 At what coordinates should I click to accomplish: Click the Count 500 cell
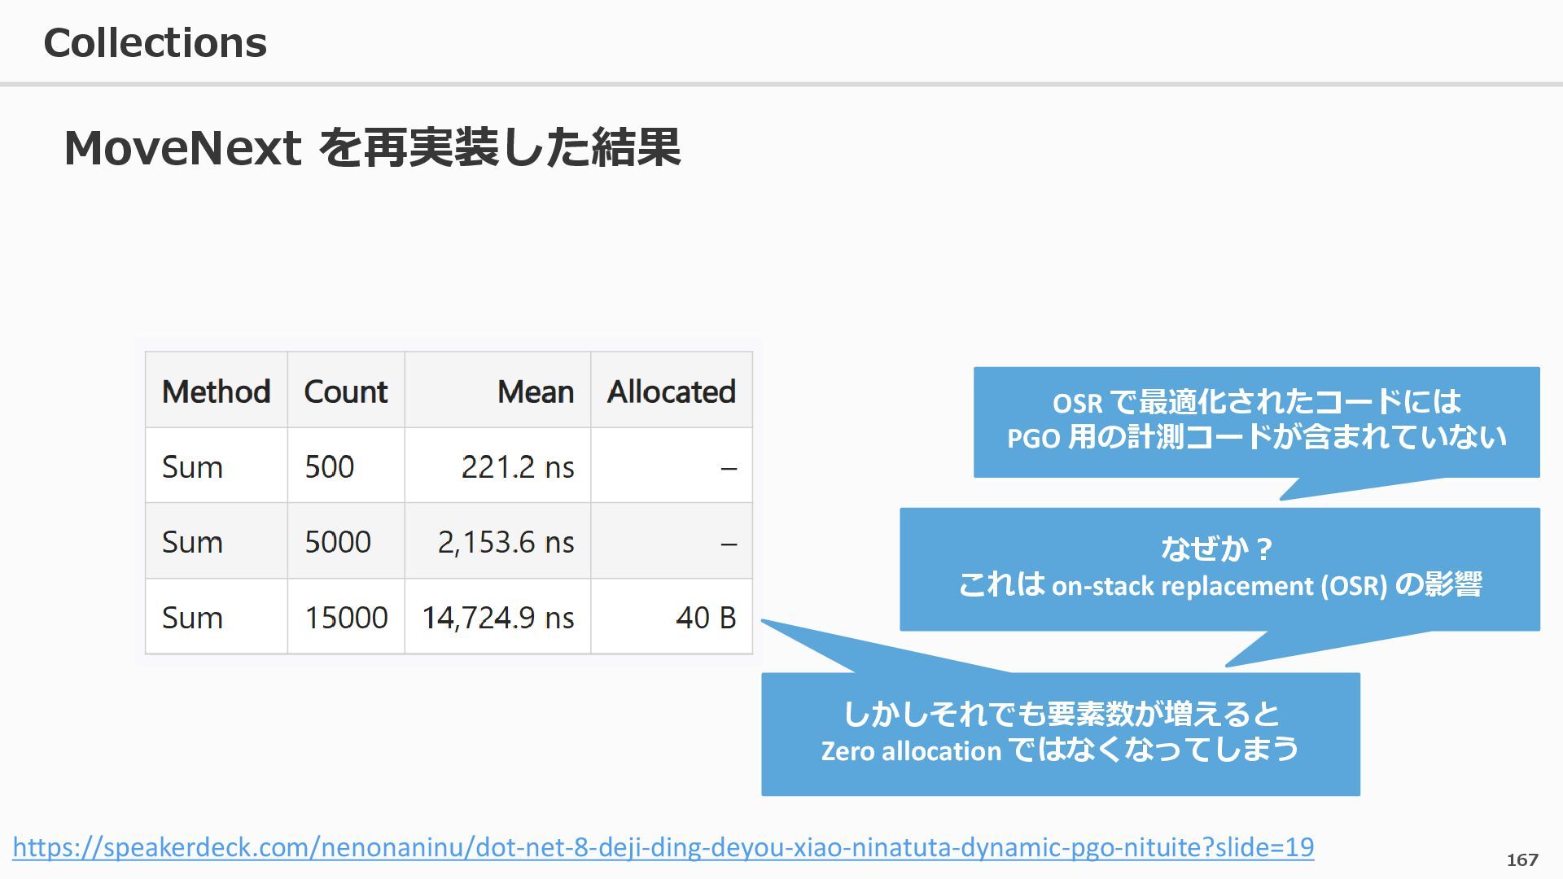[329, 467]
